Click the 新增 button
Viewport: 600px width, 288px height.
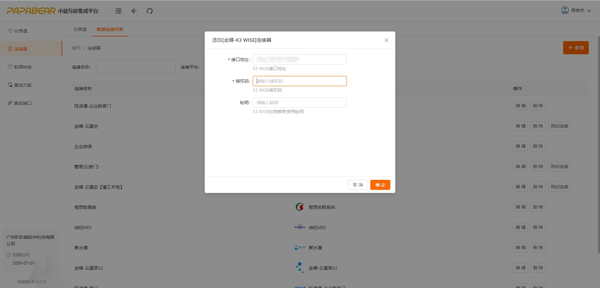[x=576, y=48]
